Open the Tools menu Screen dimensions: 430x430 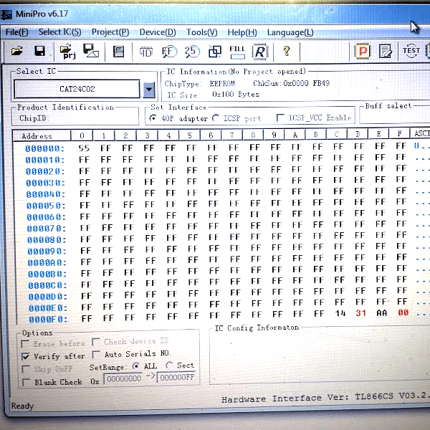click(x=201, y=32)
